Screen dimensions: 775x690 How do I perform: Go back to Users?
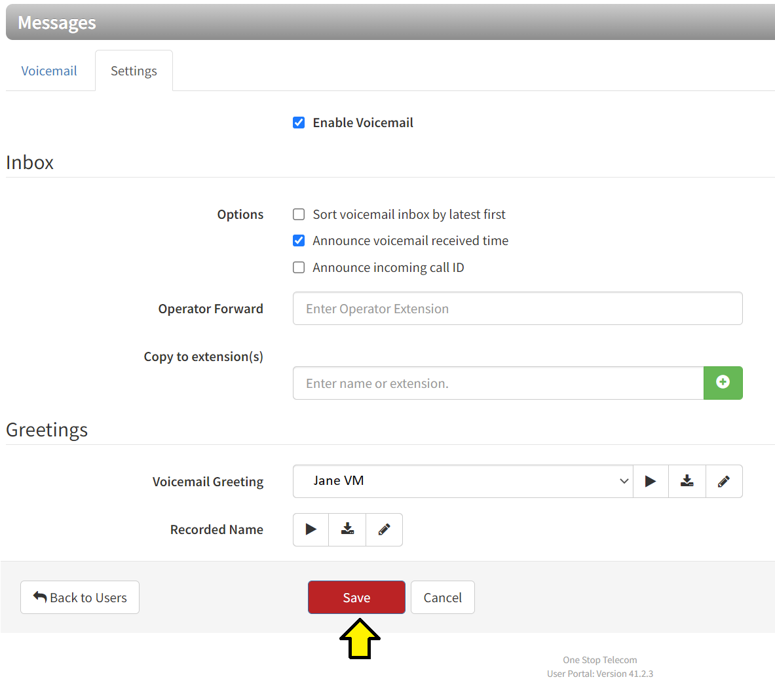[79, 597]
